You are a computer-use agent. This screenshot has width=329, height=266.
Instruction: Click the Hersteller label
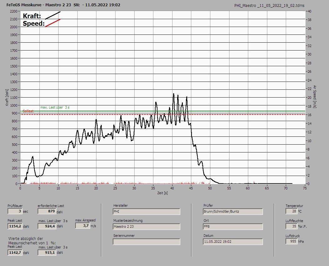coord(121,205)
